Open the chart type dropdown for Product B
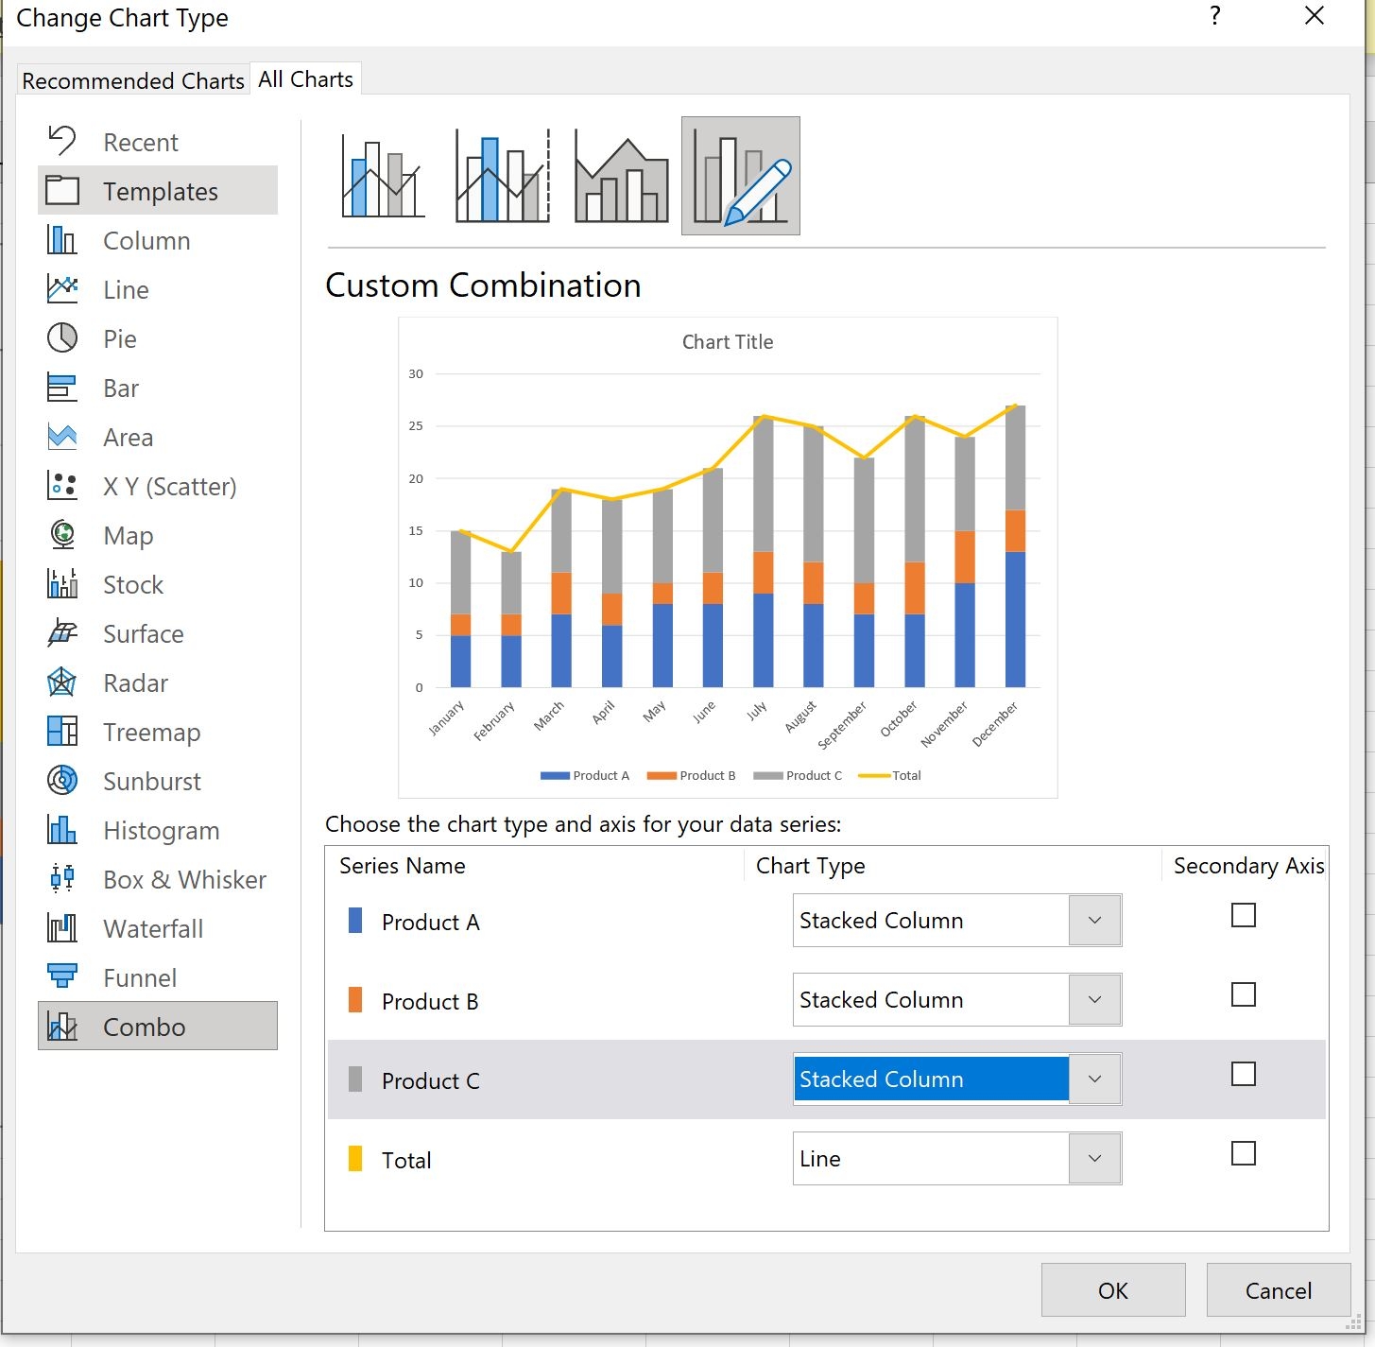 click(1093, 999)
